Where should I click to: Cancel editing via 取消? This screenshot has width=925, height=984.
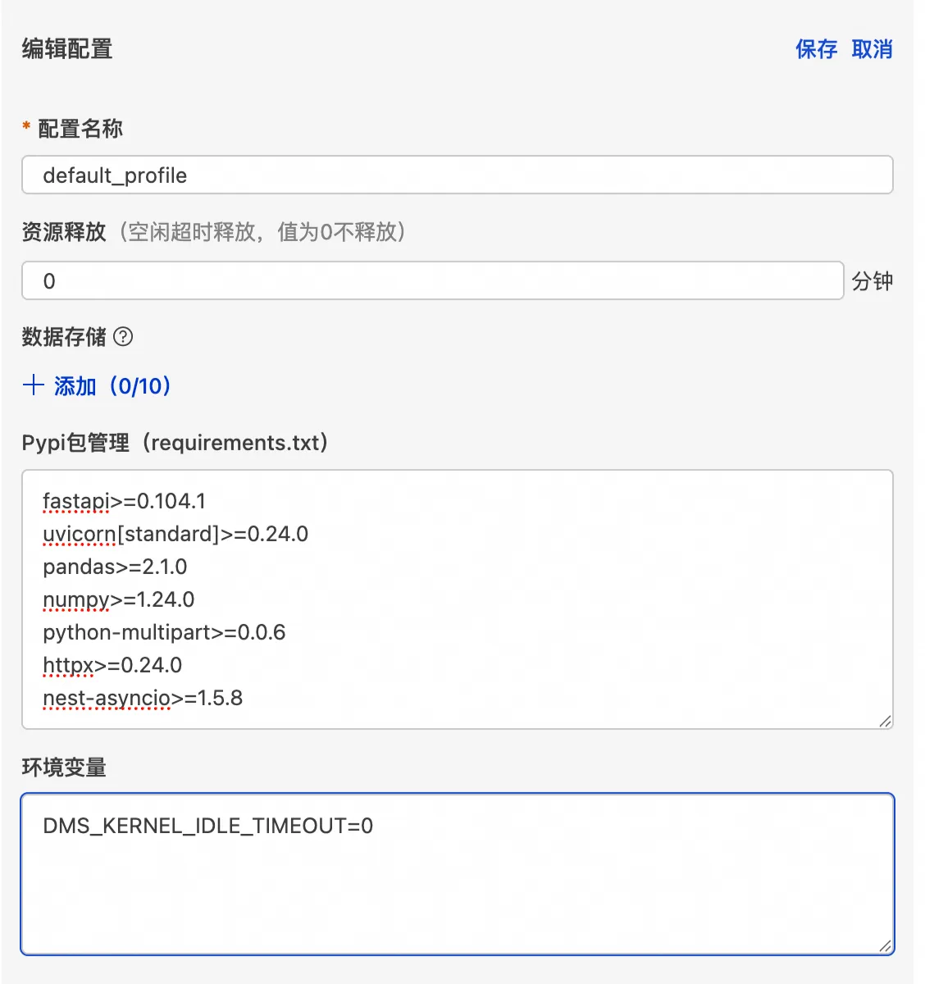pyautogui.click(x=872, y=49)
